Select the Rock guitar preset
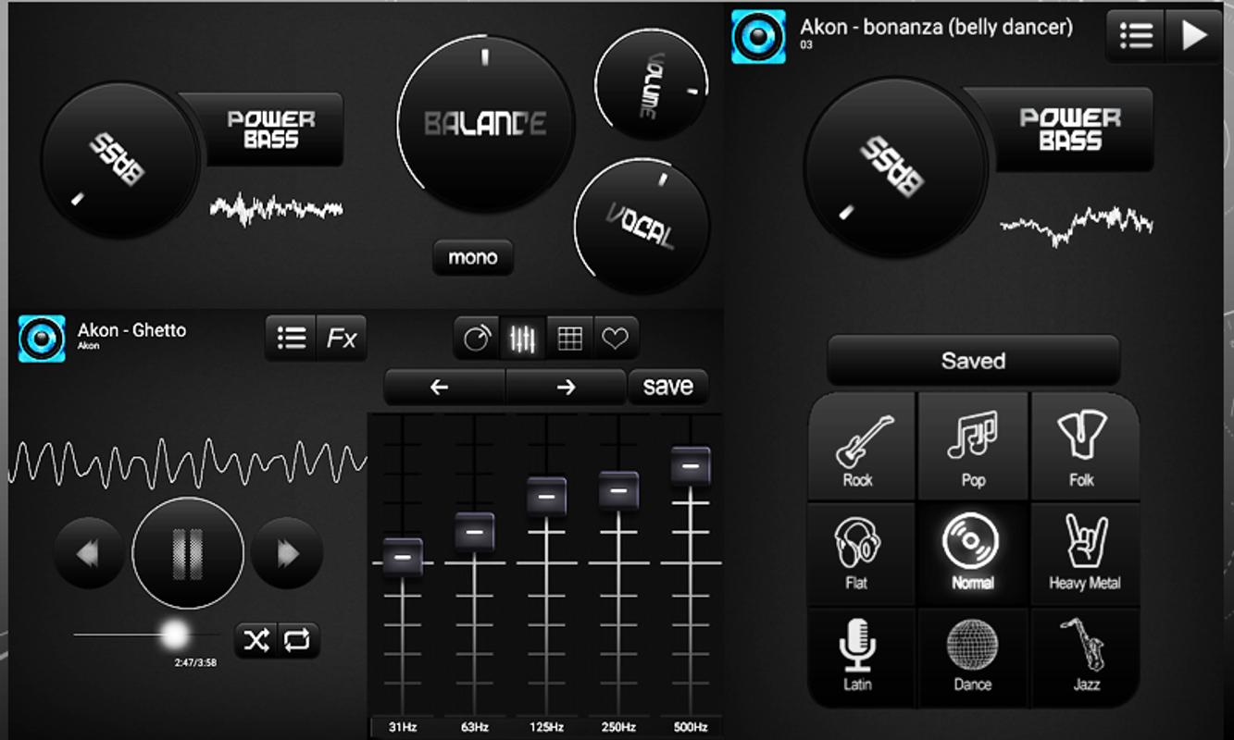 tap(861, 448)
